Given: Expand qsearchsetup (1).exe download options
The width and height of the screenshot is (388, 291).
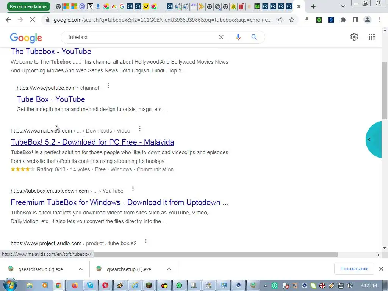Looking at the screenshot, I should coord(169,269).
